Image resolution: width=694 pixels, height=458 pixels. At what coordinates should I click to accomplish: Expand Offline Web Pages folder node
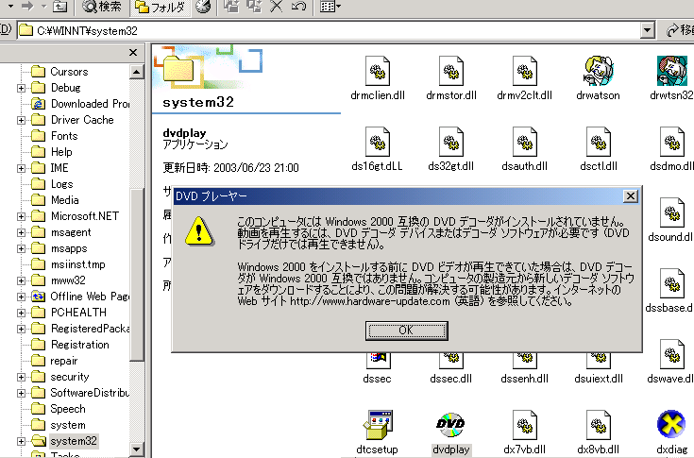coord(21,297)
